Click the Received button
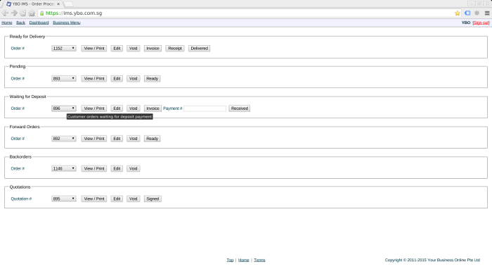Viewport: 492px width, 269px height. tap(240, 108)
